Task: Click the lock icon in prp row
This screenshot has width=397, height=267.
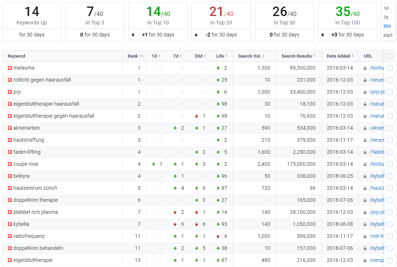Action: 365,92
